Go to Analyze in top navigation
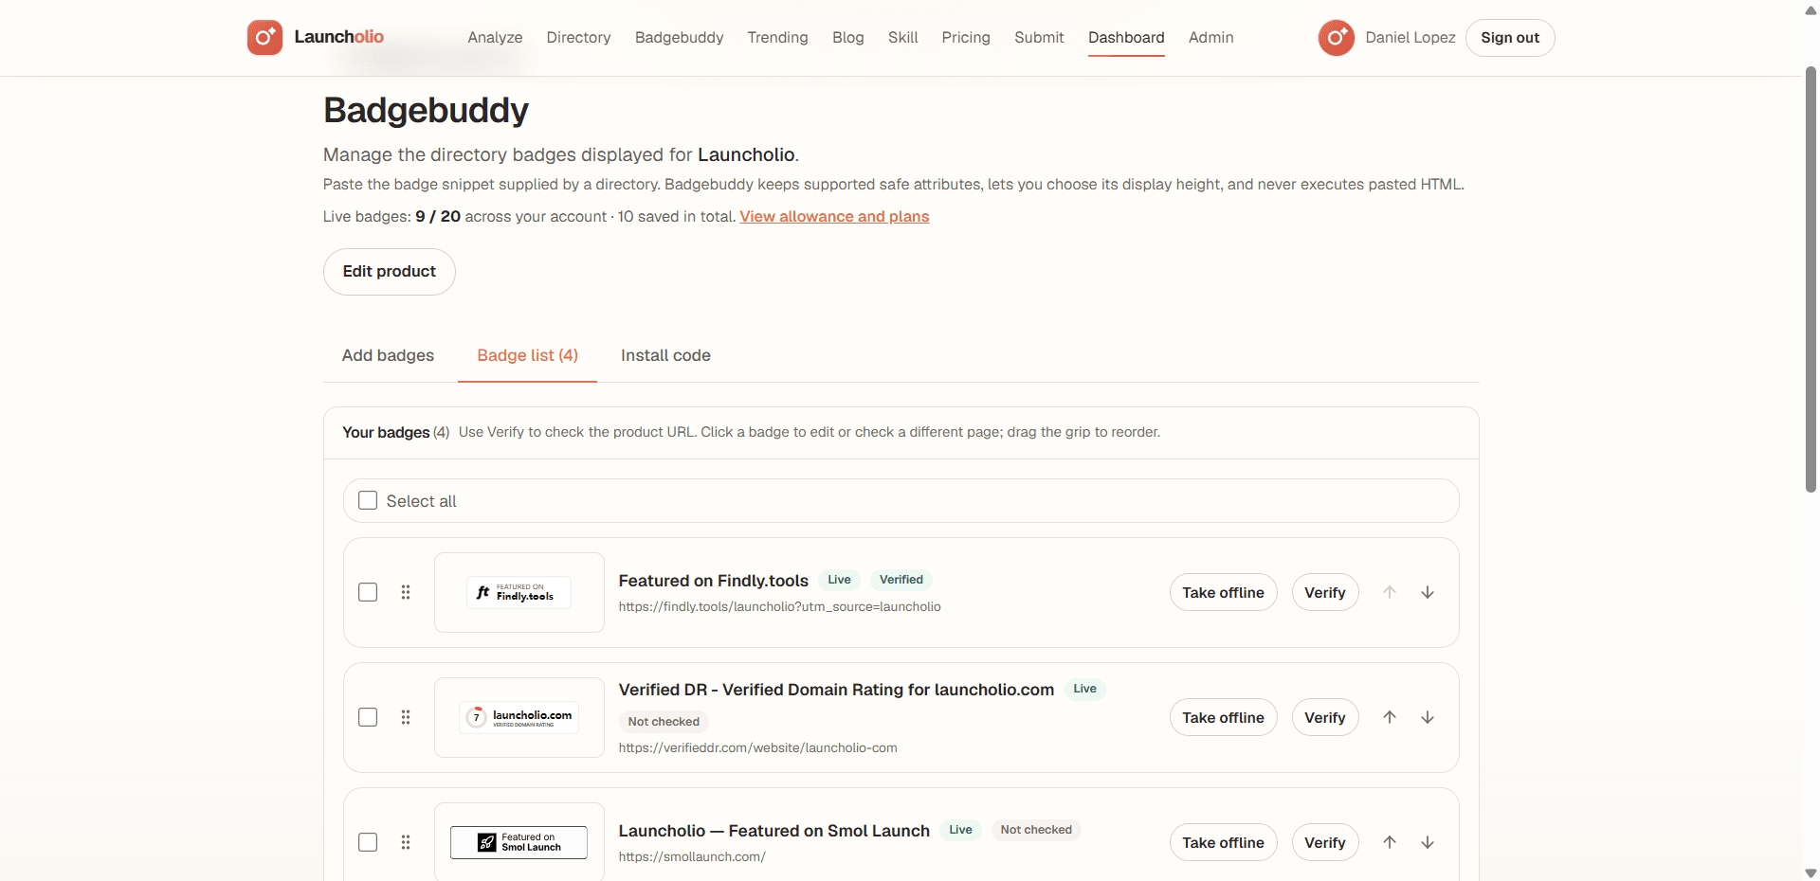 coord(495,38)
